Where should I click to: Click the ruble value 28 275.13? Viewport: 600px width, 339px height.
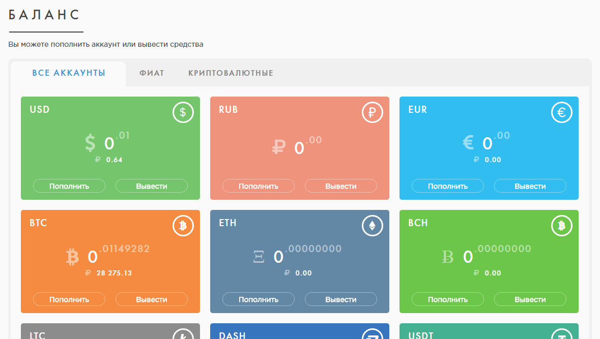coord(114,273)
